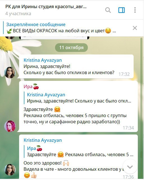144x180 pixels.
Task: Click Kristina Ayvazyan's avatar beside the 17:32 message
Action: [x=10, y=72]
